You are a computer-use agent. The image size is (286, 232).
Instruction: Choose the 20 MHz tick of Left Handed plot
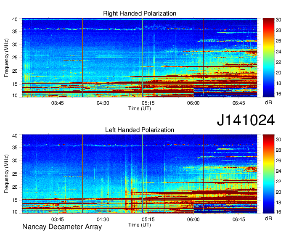(15, 187)
